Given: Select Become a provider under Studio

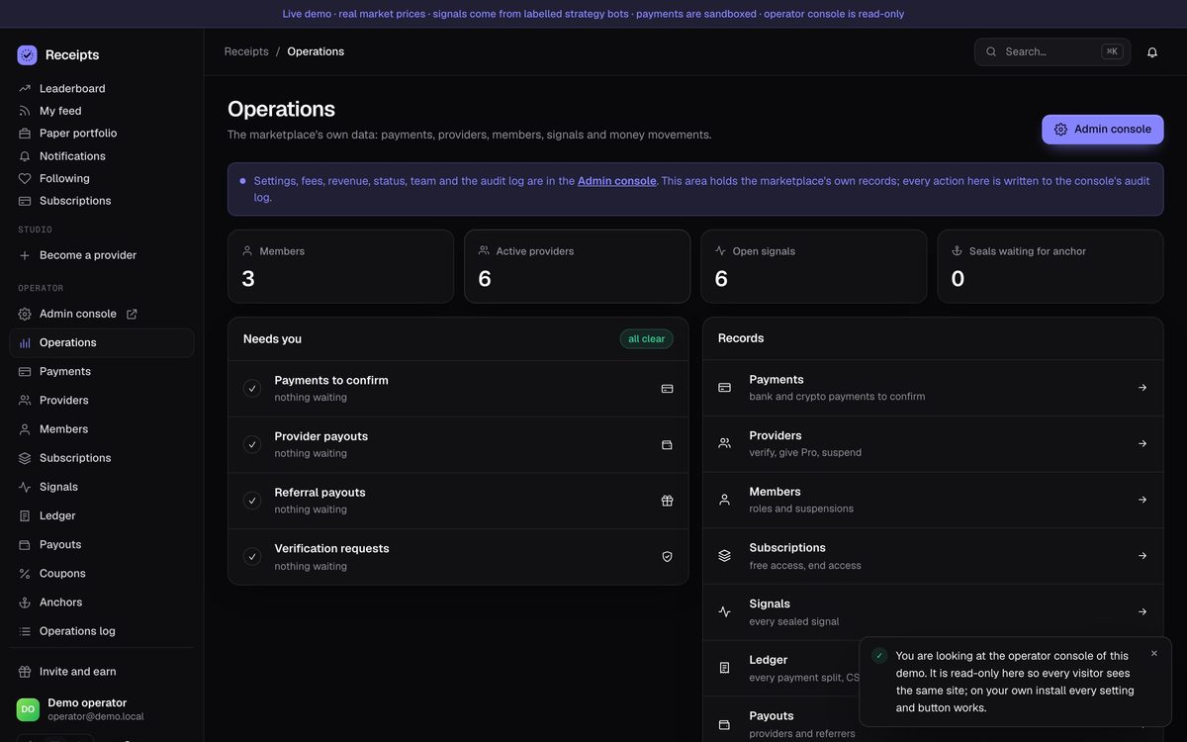Looking at the screenshot, I should coord(101,255).
